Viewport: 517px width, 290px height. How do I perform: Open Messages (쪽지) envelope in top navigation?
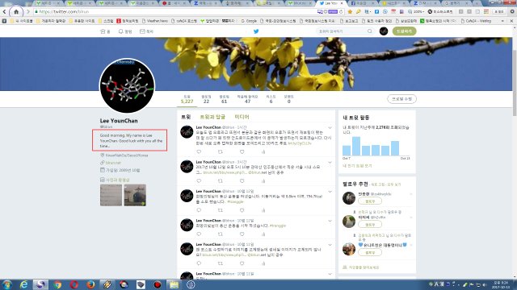pos(146,31)
